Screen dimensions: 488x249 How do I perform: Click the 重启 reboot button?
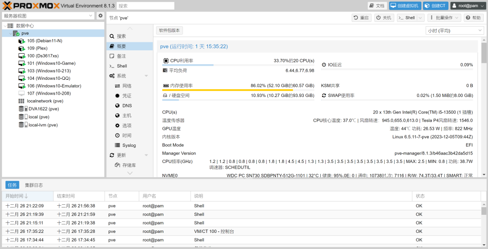click(x=362, y=18)
